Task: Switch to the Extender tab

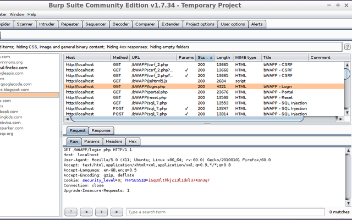Action: coord(170,24)
